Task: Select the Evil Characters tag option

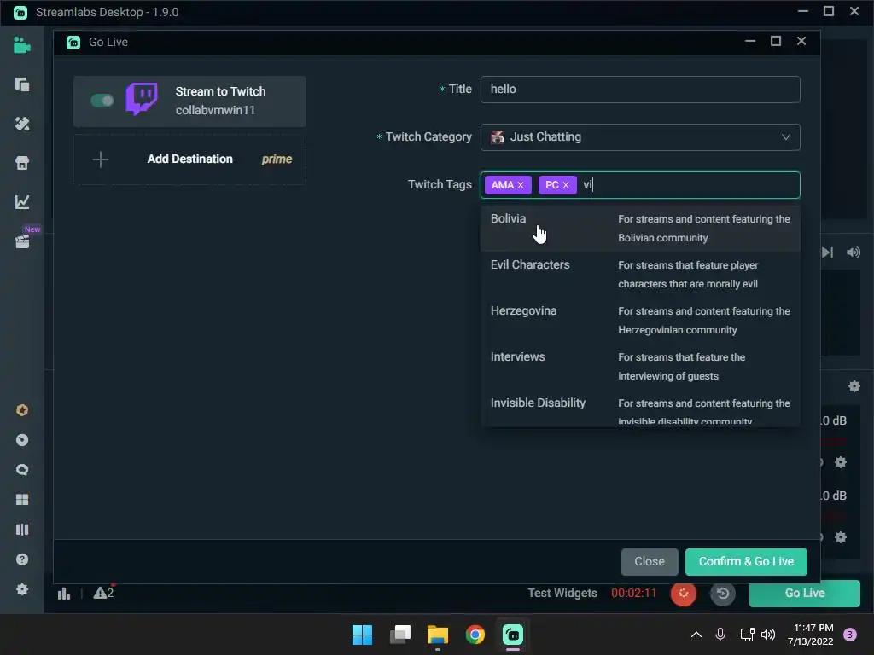Action: [640, 275]
